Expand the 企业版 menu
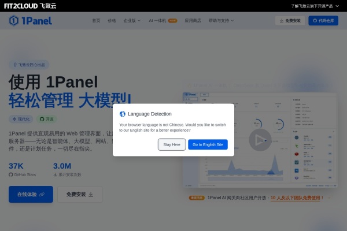Screen dimensions: 347x231 pos(132,21)
